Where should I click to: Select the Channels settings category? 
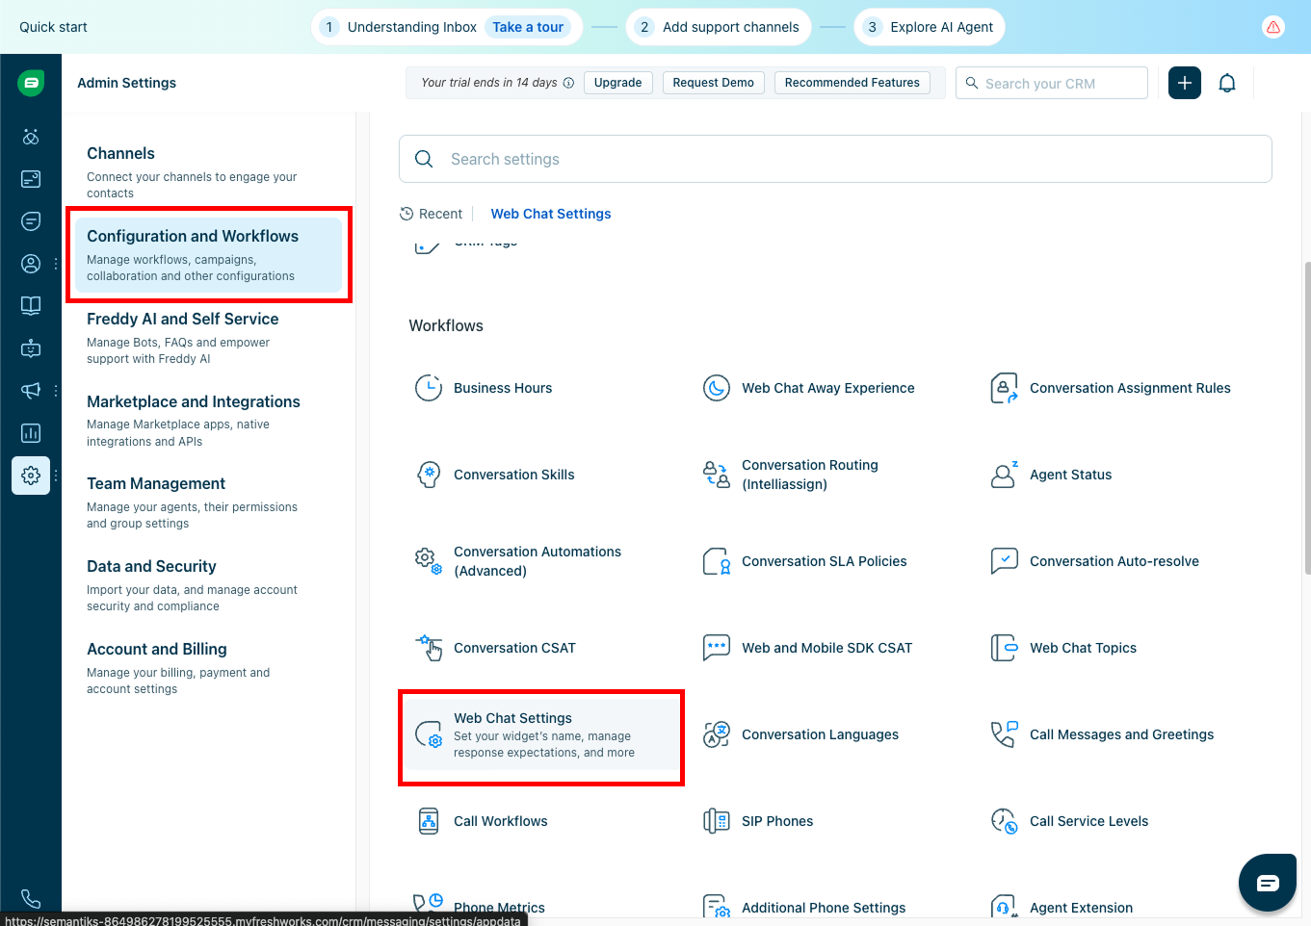click(x=208, y=171)
